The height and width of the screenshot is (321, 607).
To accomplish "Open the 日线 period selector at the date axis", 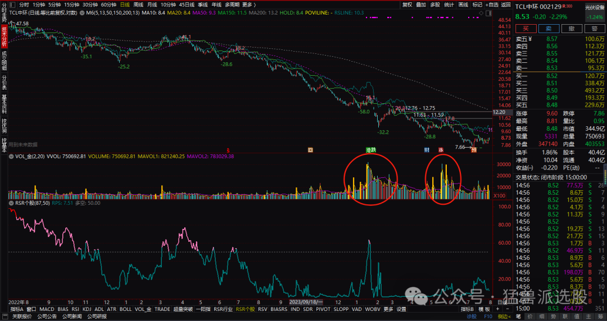I will coord(502,302).
